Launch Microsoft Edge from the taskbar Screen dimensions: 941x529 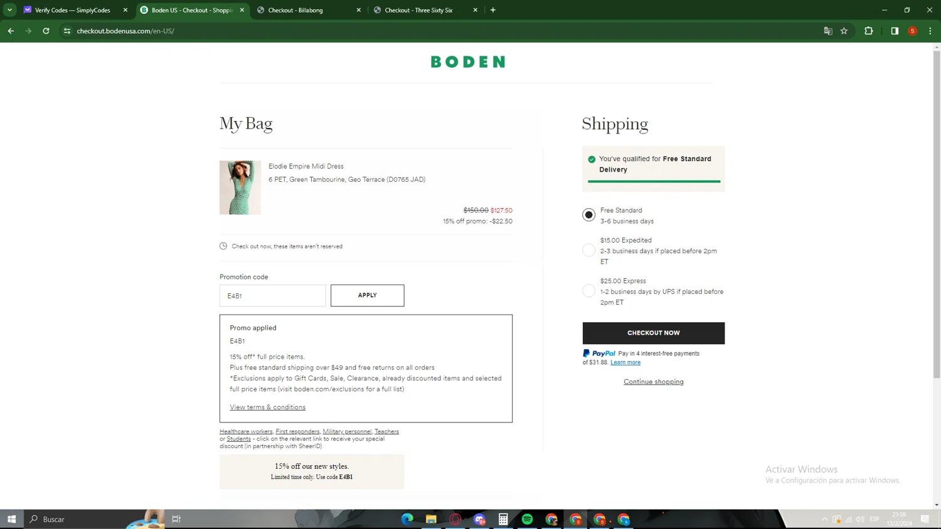(x=407, y=519)
